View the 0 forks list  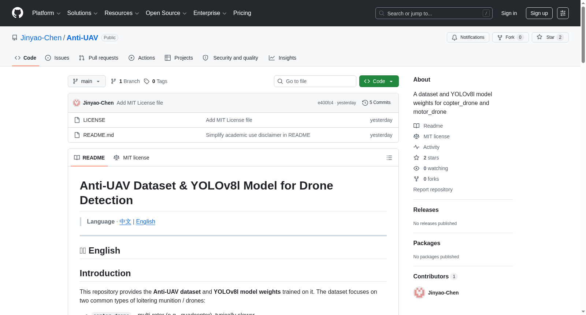426,179
